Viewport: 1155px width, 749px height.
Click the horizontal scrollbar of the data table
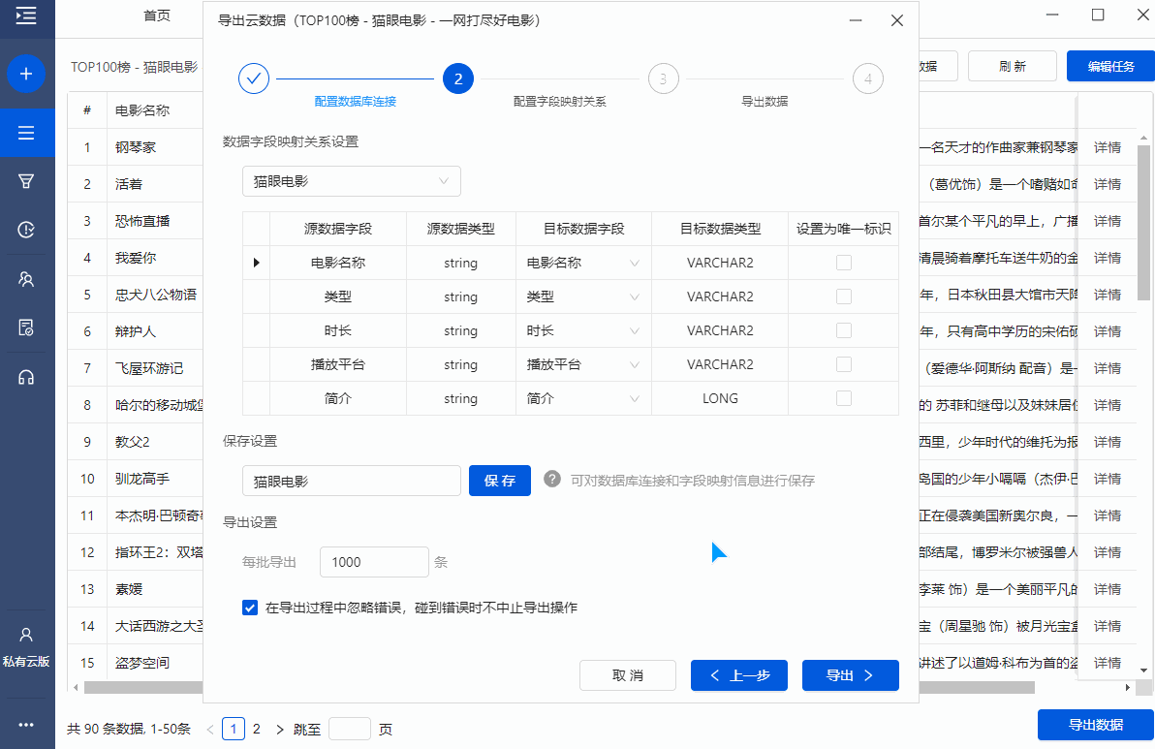560,687
